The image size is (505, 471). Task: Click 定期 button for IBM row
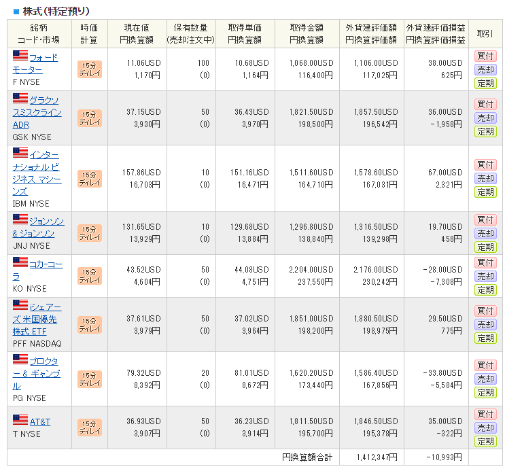click(x=485, y=192)
